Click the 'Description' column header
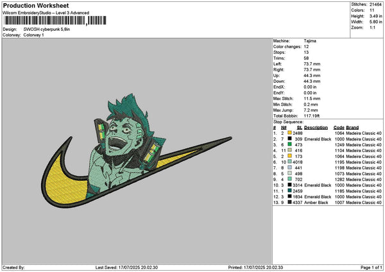The height and width of the screenshot is (272, 385). click(x=316, y=128)
